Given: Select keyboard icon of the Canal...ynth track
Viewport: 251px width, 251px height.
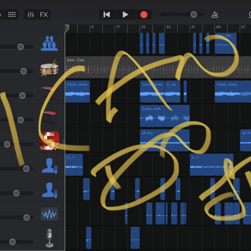Looking at the screenshot, I should [50, 117].
